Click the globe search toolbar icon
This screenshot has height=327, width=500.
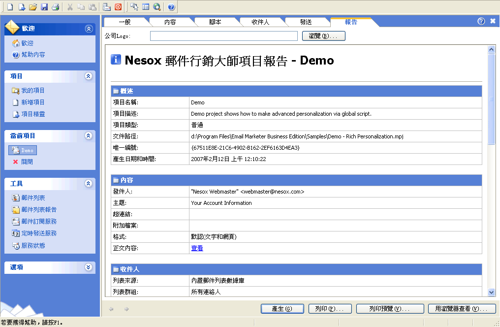pos(156,7)
